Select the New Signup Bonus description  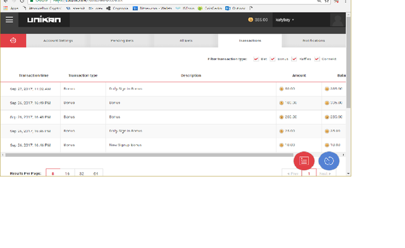[x=125, y=145]
